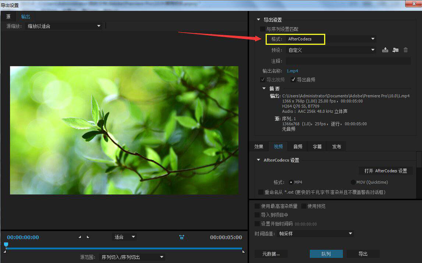Image resolution: width=422 pixels, height=263 pixels.
Task: Click the blue playhead marker on timeline
Action: [6, 245]
